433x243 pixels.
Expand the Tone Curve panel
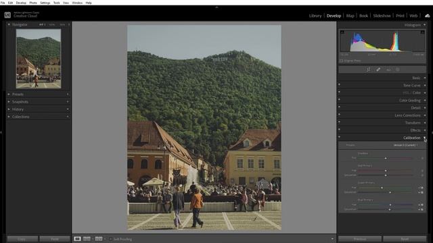(x=424, y=86)
